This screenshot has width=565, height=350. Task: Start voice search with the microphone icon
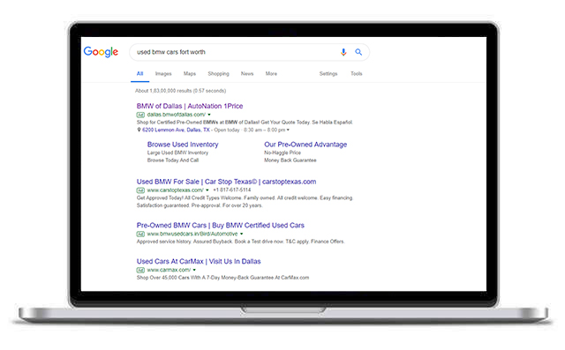(343, 52)
